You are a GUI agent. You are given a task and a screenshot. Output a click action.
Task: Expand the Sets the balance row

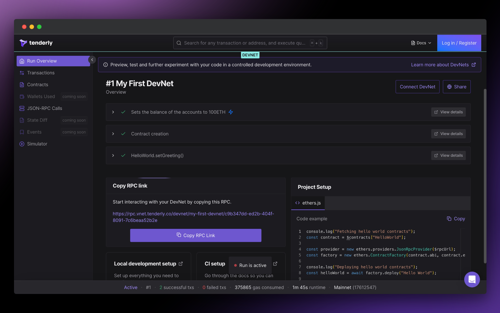pyautogui.click(x=113, y=112)
